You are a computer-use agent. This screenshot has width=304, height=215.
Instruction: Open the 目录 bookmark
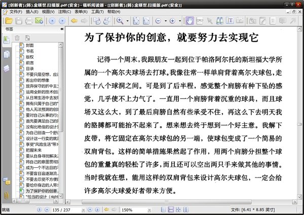(x=30, y=68)
